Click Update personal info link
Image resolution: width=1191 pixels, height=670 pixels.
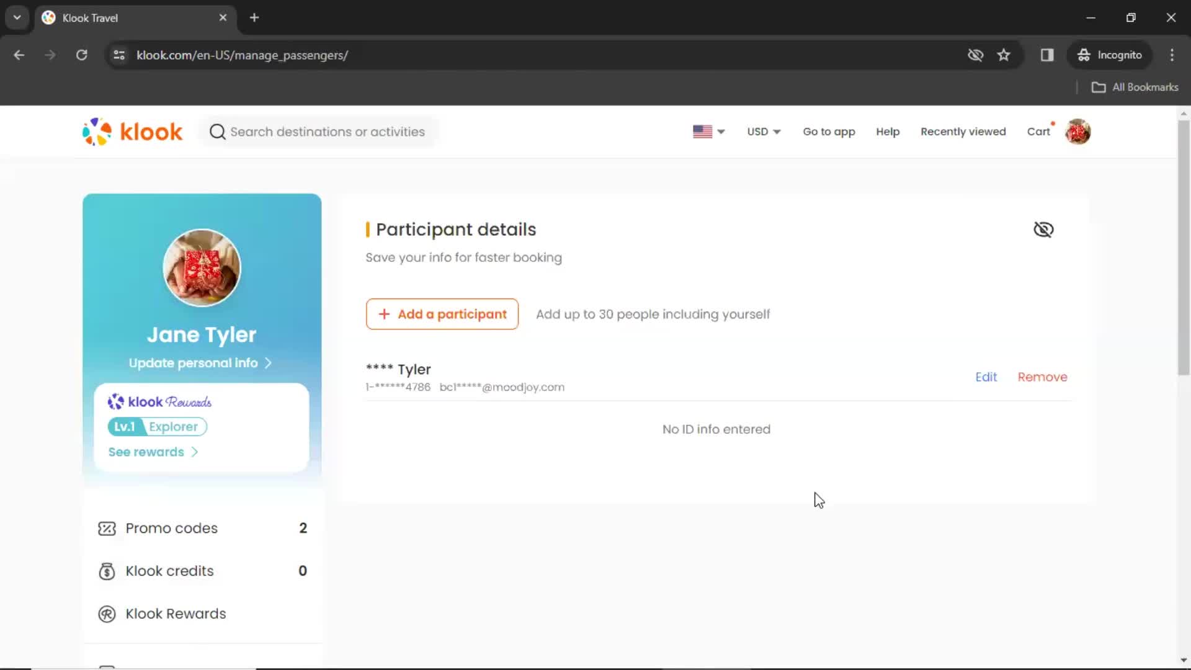(x=201, y=363)
